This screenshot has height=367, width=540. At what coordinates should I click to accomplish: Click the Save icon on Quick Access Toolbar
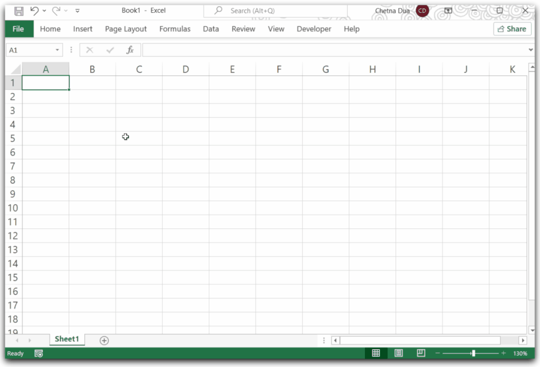[18, 10]
